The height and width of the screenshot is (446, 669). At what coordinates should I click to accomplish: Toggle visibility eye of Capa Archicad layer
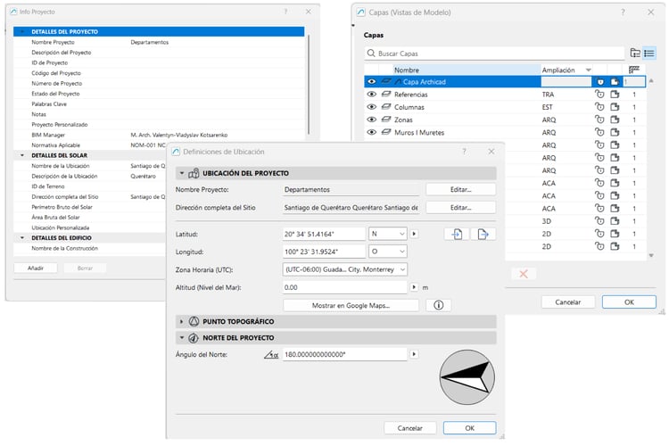click(372, 81)
